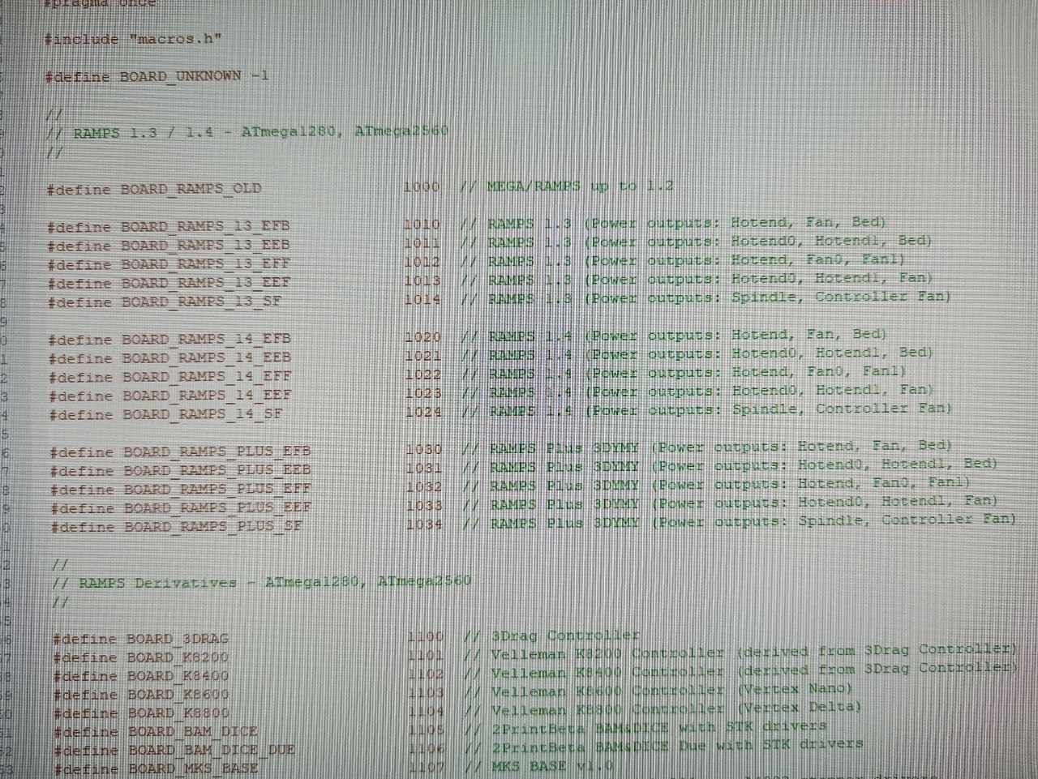Select BOARD_K8800 identifier
The width and height of the screenshot is (1038, 779).
point(178,714)
